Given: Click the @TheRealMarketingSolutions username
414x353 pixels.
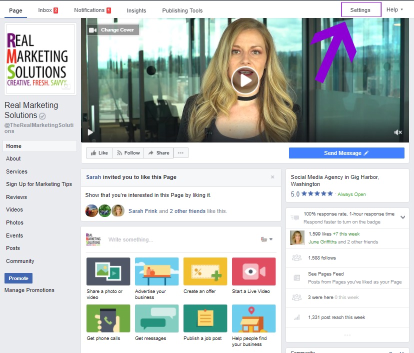Looking at the screenshot, I should (39, 128).
